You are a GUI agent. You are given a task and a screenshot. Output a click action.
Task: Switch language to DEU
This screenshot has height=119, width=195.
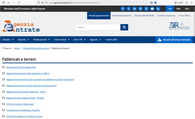click(187, 9)
